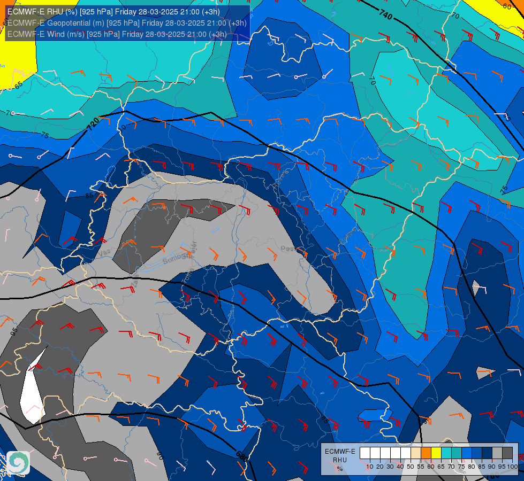Click the 680 geopotential contour label
The image size is (524, 481).
[x=241, y=456]
